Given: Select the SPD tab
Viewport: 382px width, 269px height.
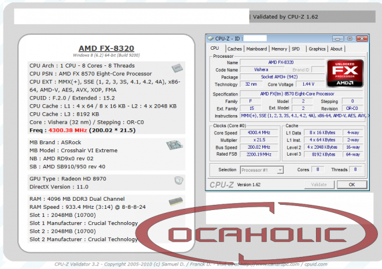Looking at the screenshot, I should click(x=296, y=49).
